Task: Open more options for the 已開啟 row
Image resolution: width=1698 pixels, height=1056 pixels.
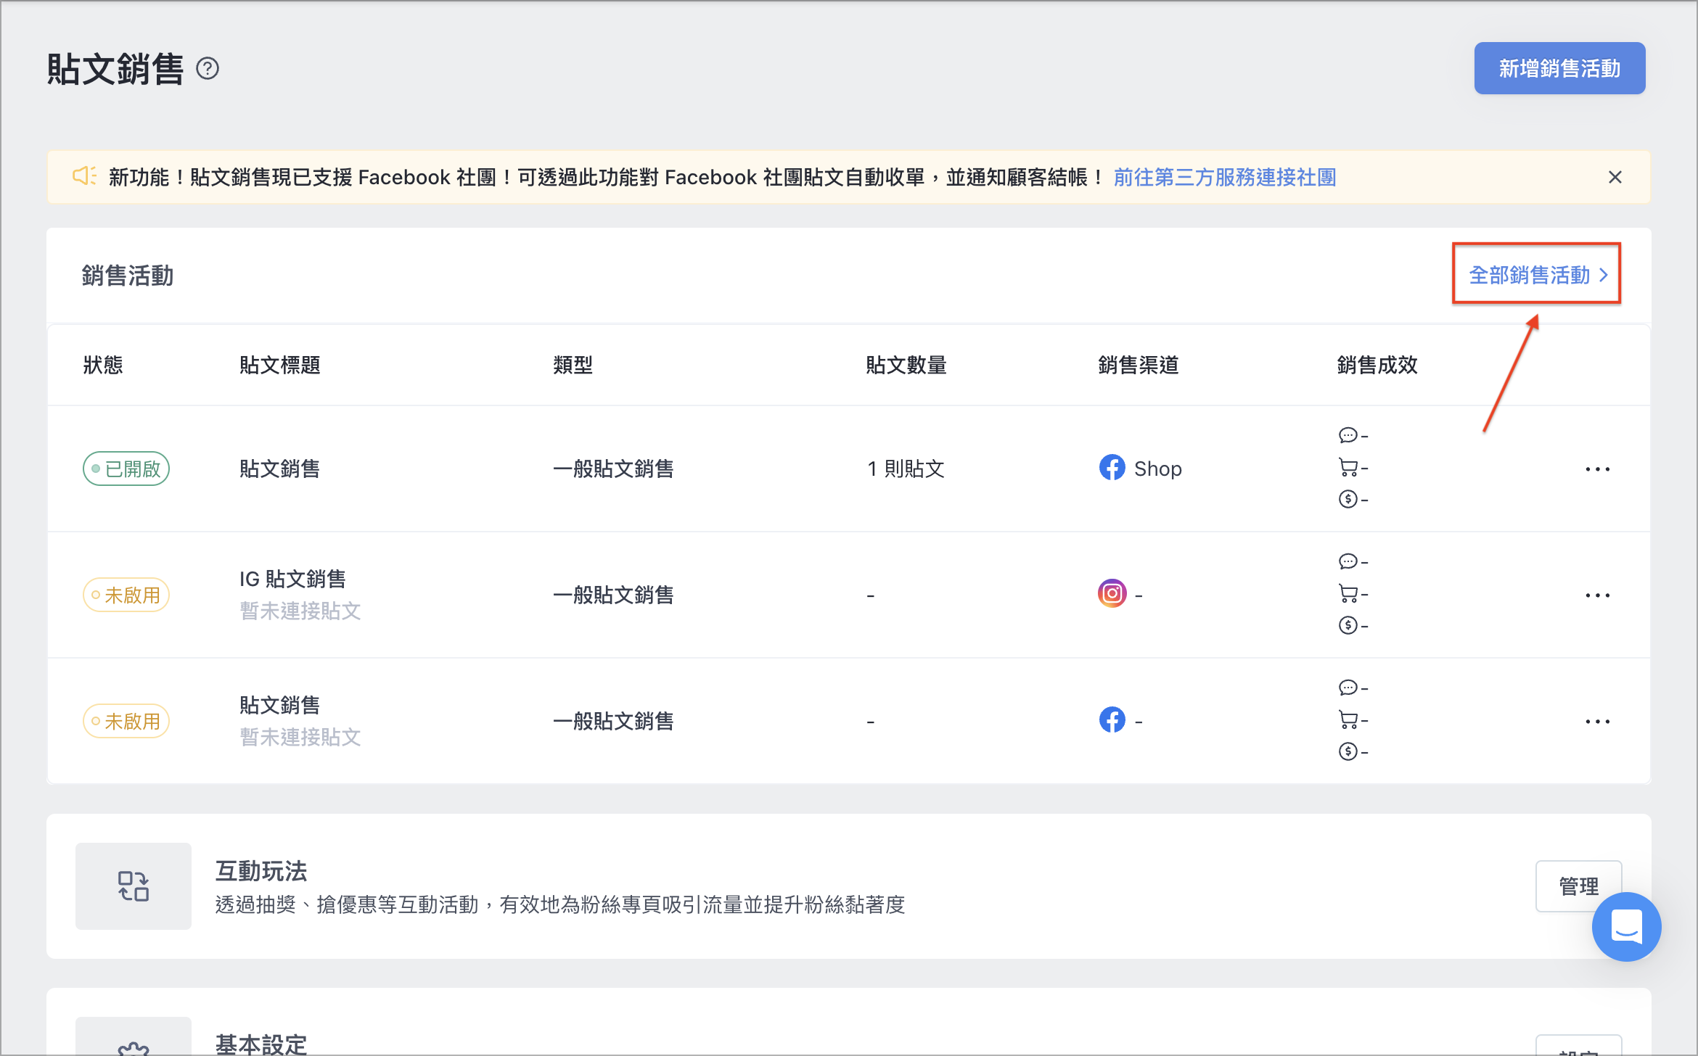Action: tap(1598, 469)
